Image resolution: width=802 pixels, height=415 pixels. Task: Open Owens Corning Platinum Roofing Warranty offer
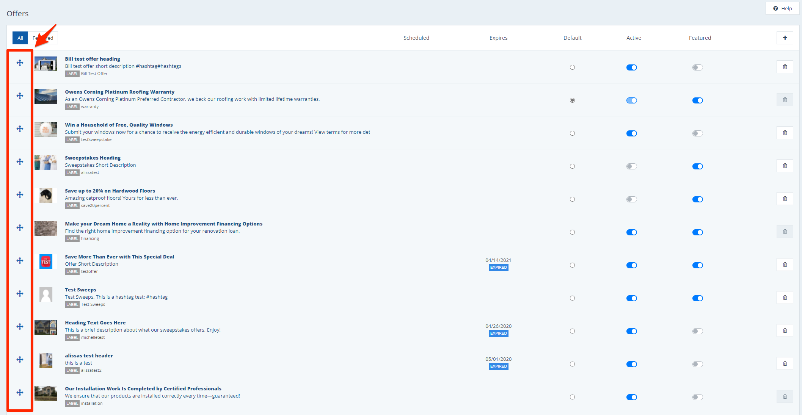click(119, 92)
